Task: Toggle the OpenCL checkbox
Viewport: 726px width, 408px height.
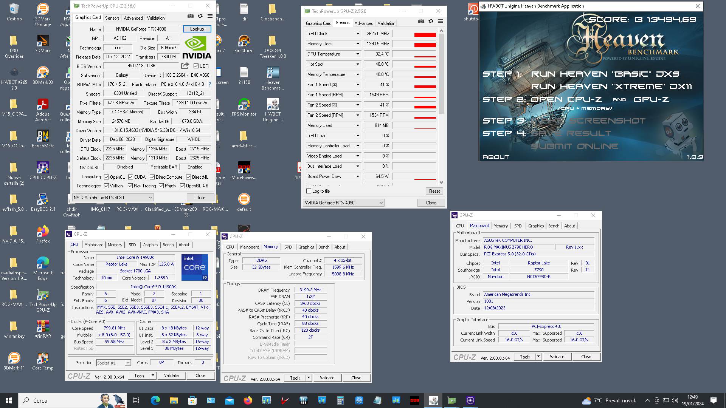Action: coord(107,177)
